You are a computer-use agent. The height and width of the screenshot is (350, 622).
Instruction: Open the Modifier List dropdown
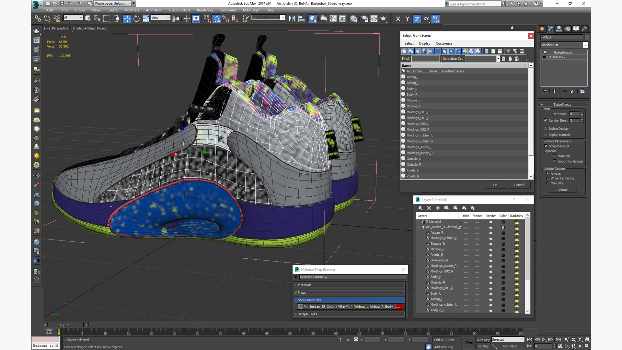[x=585, y=45]
